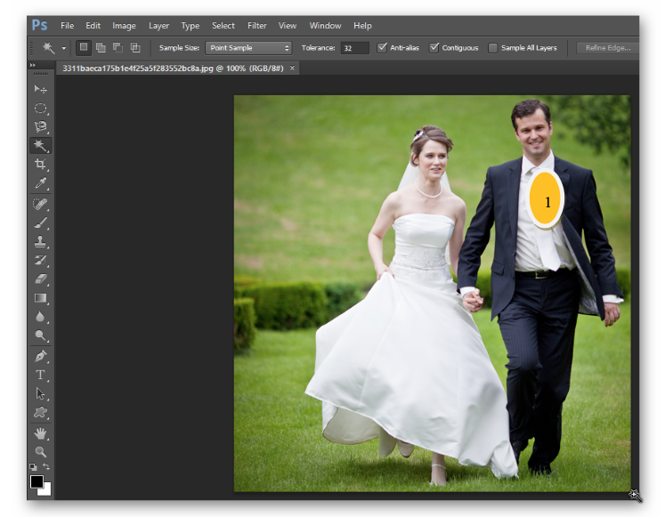The image size is (665, 517).
Task: Uncheck the Contiguous option
Action: (x=434, y=48)
